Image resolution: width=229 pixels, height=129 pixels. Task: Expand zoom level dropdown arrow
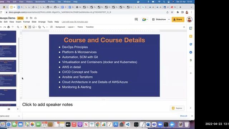tap(21, 27)
